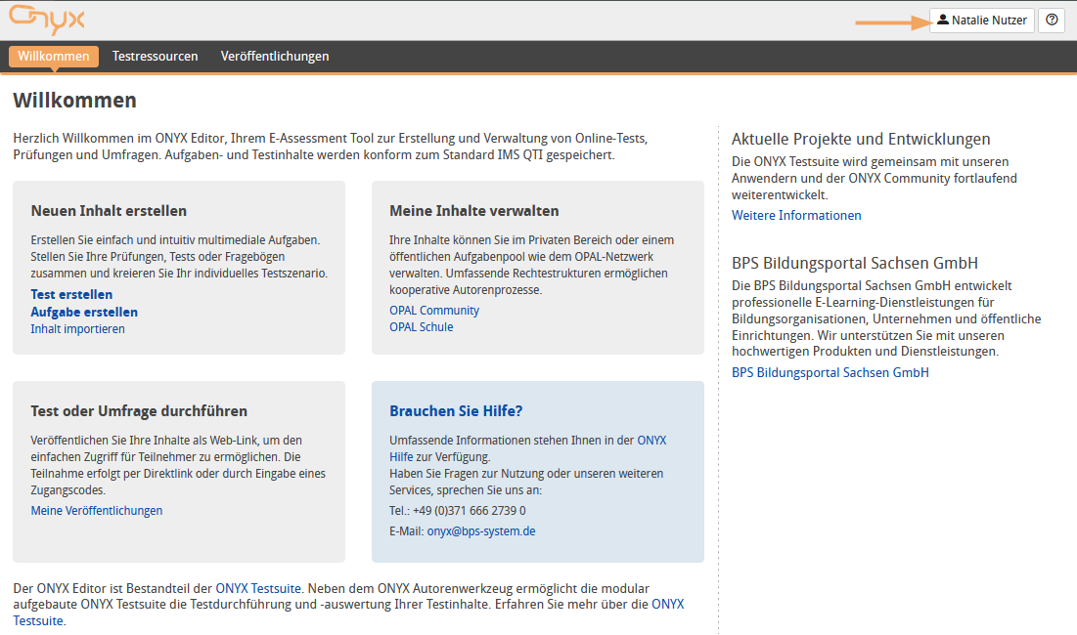
Task: Click the onyx@bps-system.de email link
Action: [481, 531]
